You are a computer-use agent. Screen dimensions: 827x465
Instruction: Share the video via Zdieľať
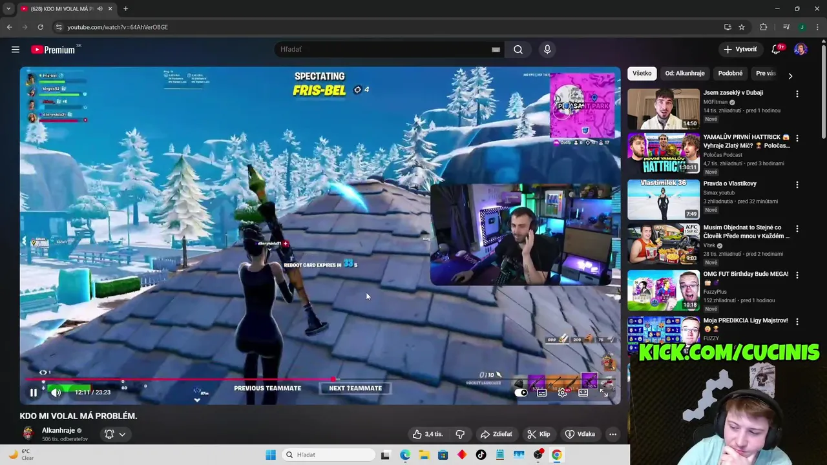tap(496, 434)
